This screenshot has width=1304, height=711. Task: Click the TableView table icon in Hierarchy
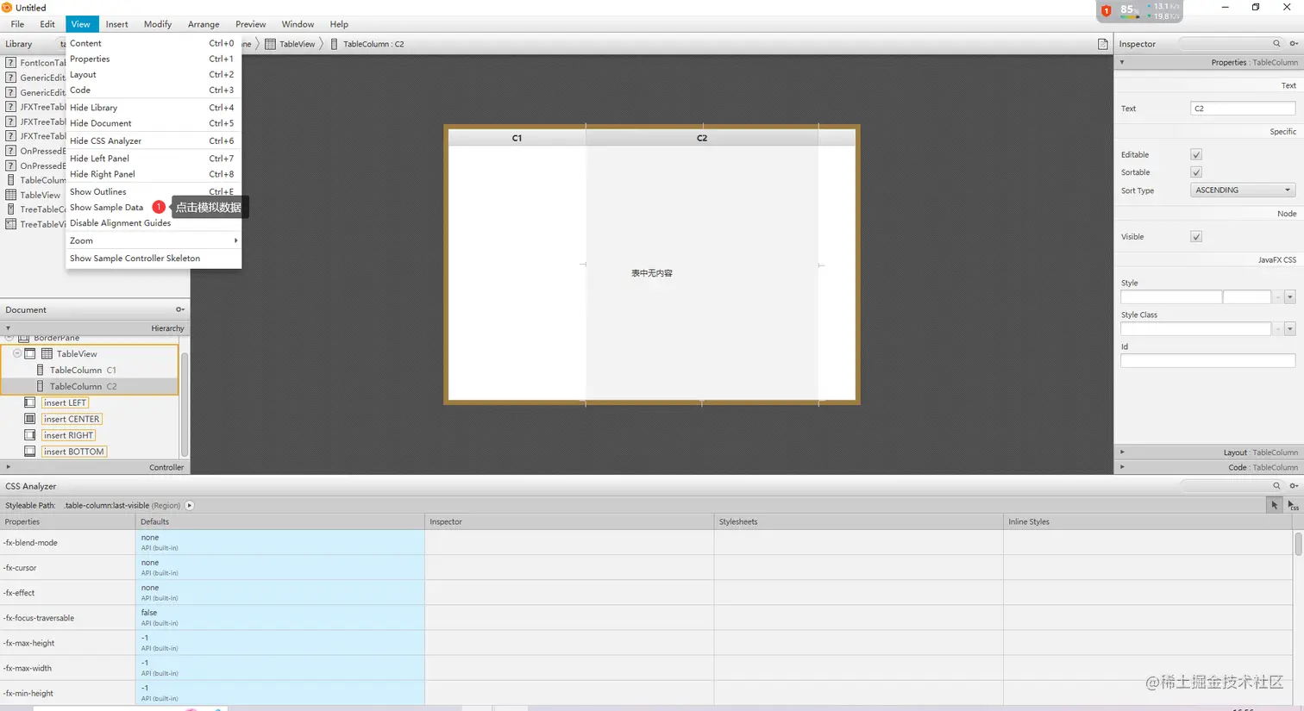tap(47, 353)
